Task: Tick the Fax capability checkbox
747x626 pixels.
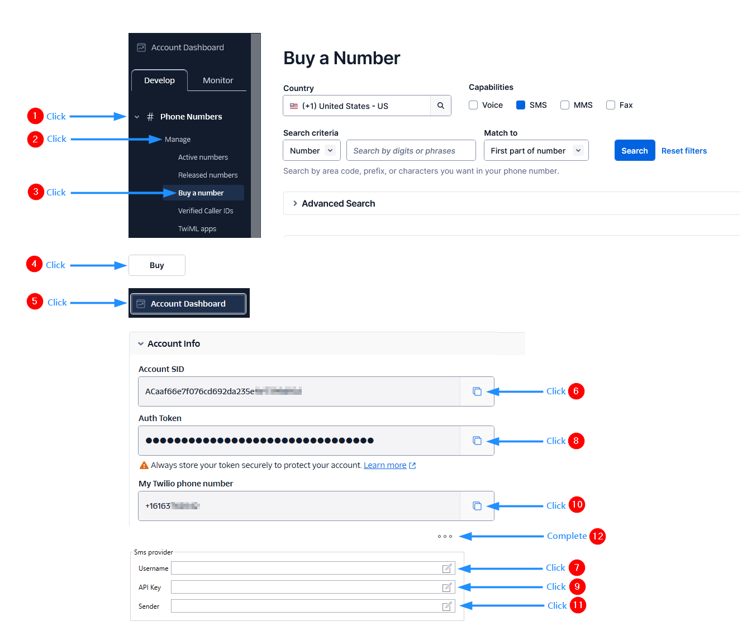Action: (611, 105)
